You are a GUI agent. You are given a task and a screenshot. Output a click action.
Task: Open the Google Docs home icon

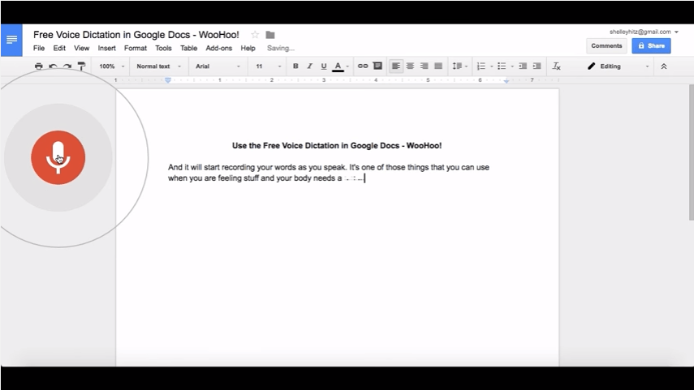11,41
